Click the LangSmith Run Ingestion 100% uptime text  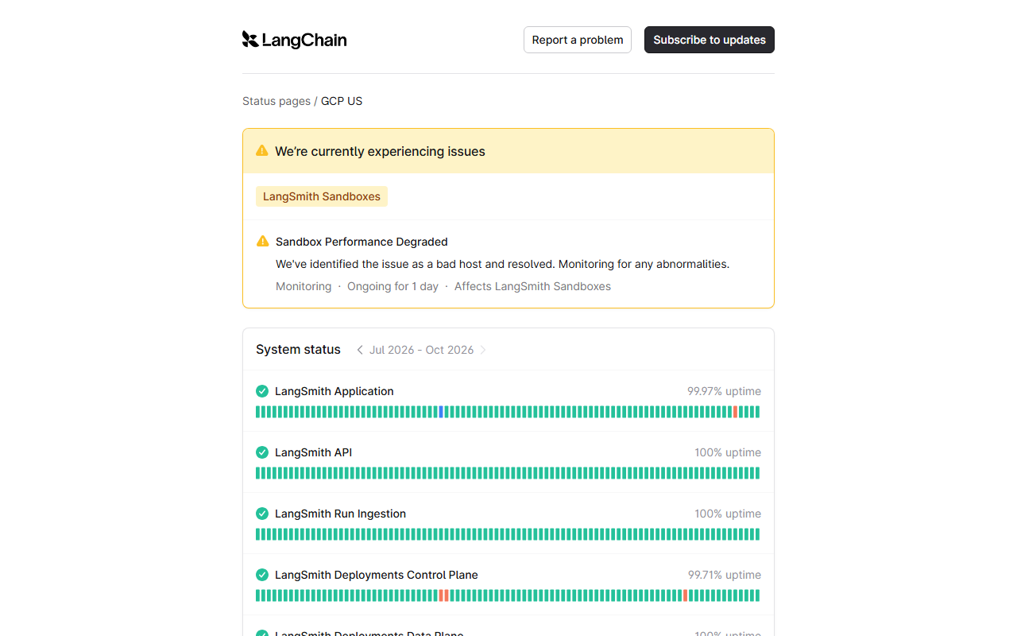[728, 514]
